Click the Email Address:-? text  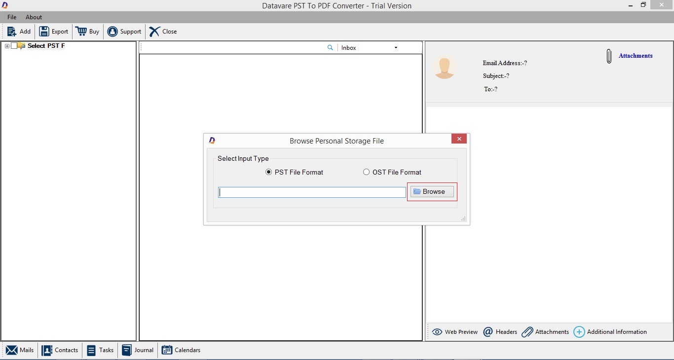tap(505, 63)
